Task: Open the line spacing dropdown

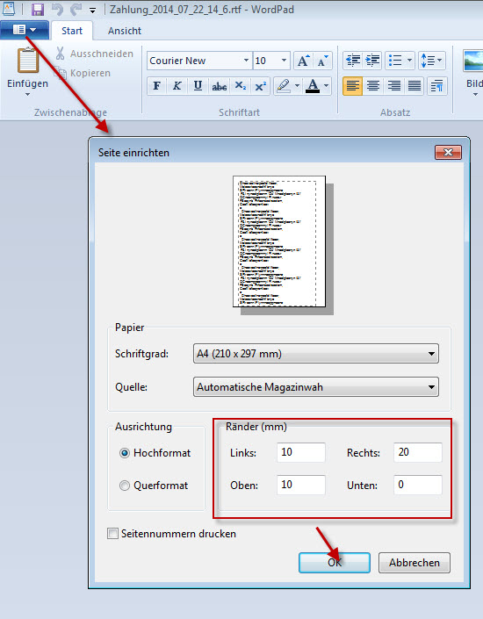Action: click(x=432, y=61)
